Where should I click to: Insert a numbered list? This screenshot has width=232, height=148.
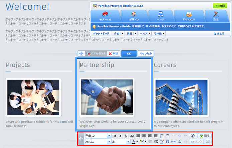[161, 136]
